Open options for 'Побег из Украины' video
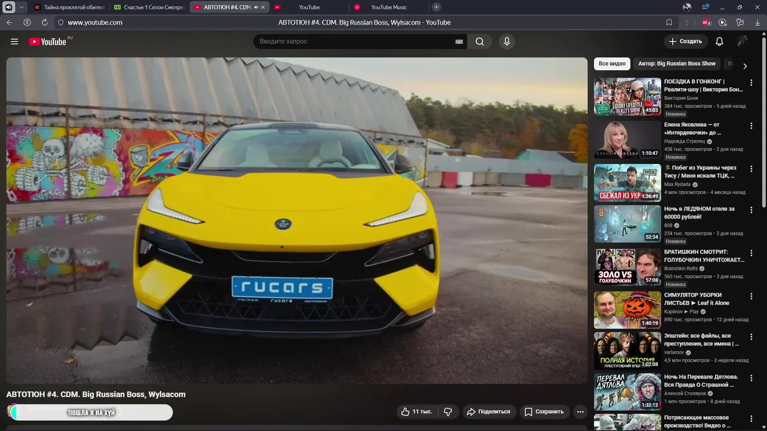This screenshot has width=767, height=431. pyautogui.click(x=751, y=169)
